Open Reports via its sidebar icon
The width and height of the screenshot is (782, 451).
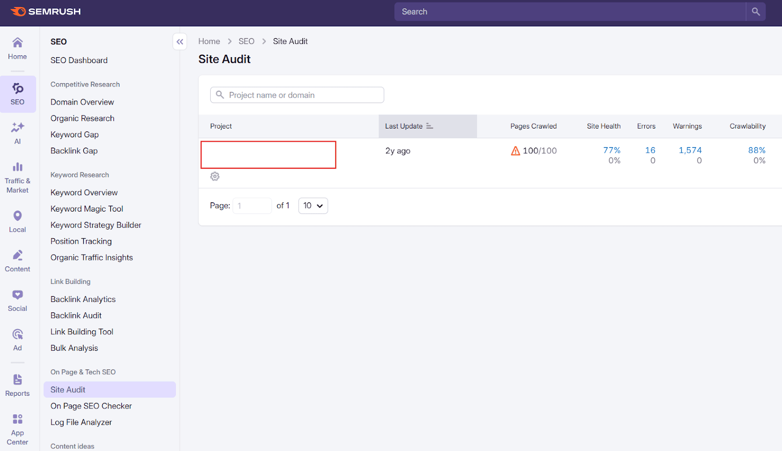(x=17, y=379)
